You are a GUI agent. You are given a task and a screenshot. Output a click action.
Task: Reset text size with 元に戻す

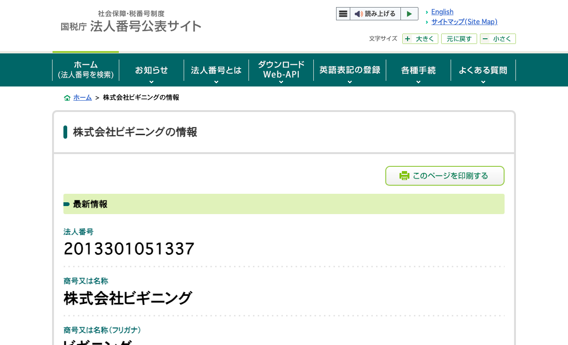[459, 39]
